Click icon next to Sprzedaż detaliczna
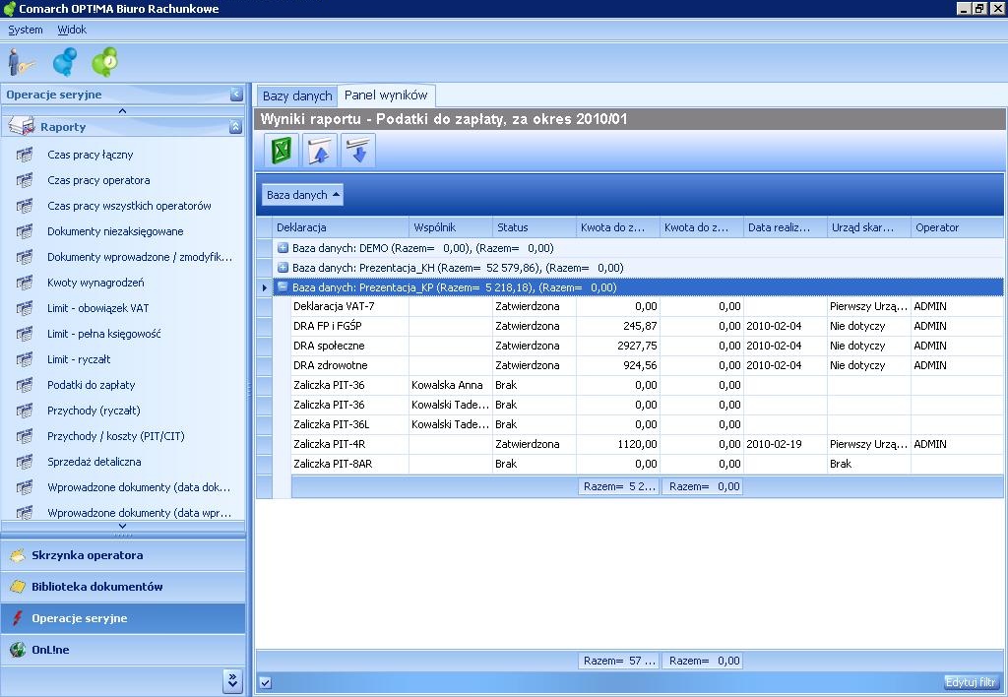 pyautogui.click(x=25, y=463)
